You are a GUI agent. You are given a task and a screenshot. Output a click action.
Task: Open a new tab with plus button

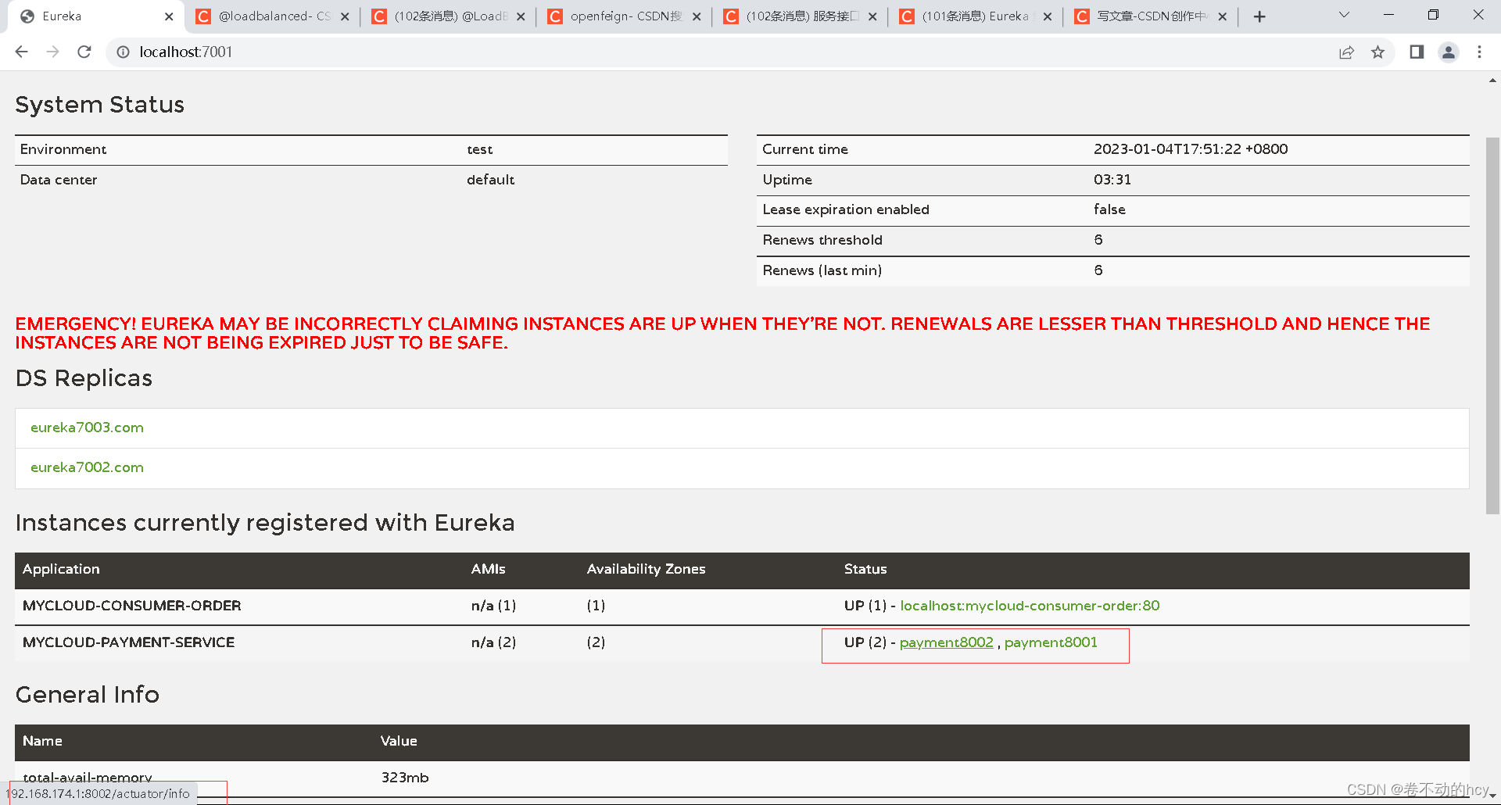click(1259, 16)
